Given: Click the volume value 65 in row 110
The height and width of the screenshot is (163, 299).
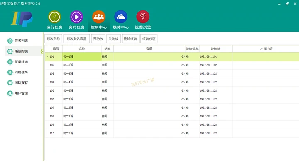Looking at the screenshot, I should click(x=183, y=133).
